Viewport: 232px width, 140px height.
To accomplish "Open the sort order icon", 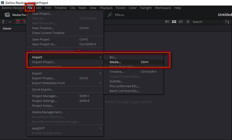I will click(x=227, y=22).
